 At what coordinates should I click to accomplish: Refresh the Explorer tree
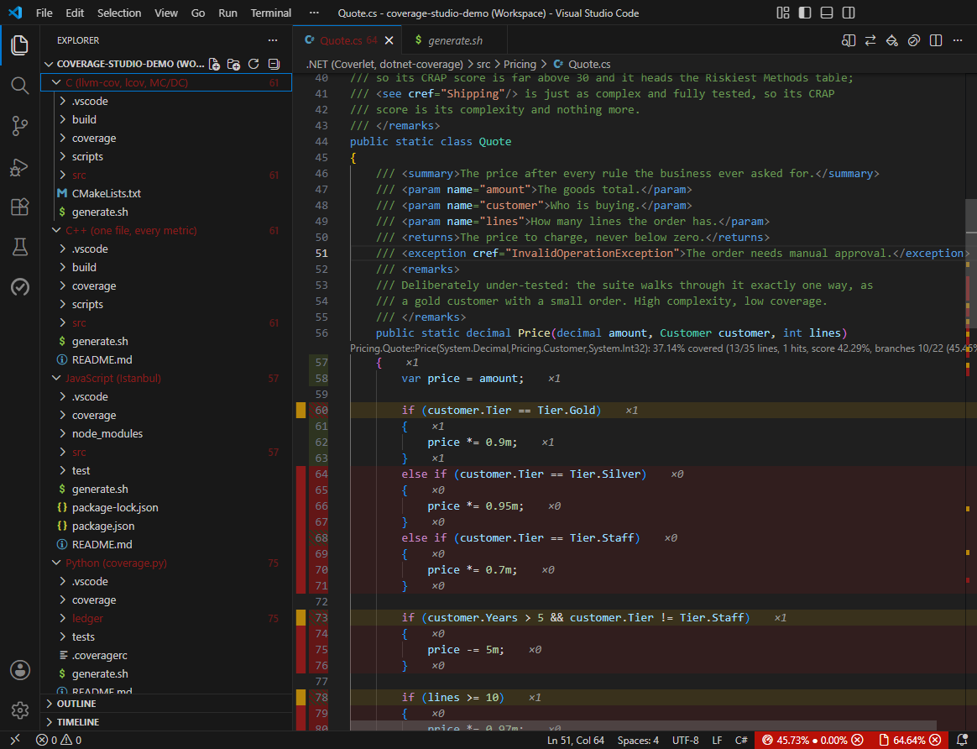pyautogui.click(x=253, y=64)
